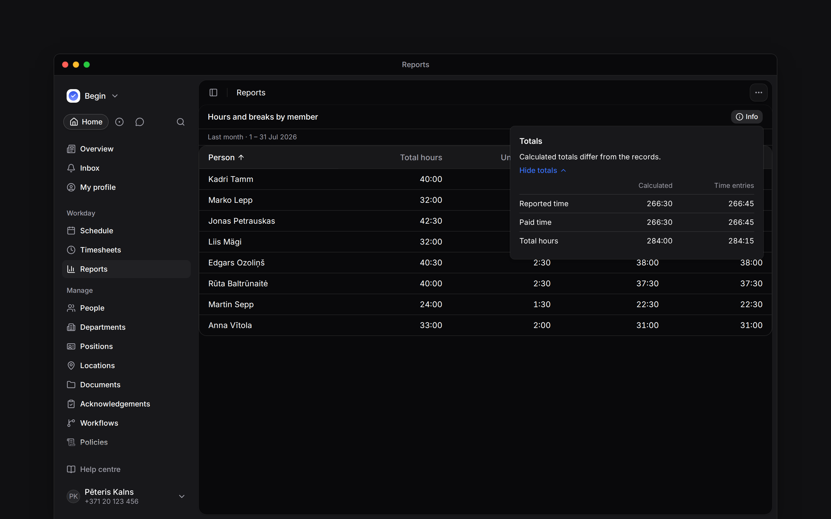
Task: Click the Reports breadcrumb title
Action: (251, 93)
